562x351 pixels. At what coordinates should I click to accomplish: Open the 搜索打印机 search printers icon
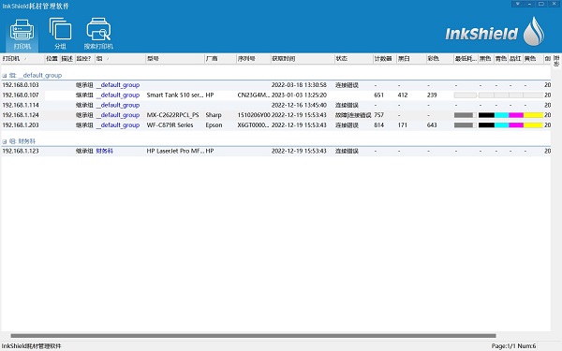click(98, 35)
